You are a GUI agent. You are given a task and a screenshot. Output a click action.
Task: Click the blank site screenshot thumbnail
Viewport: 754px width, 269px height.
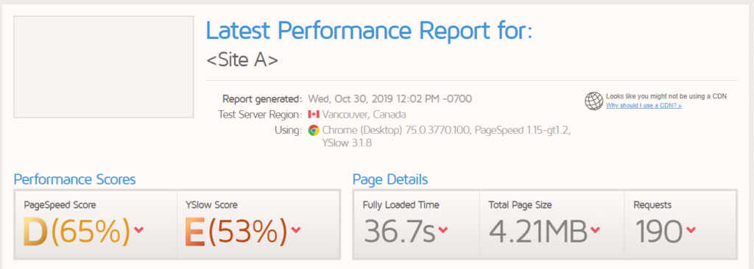pyautogui.click(x=103, y=67)
